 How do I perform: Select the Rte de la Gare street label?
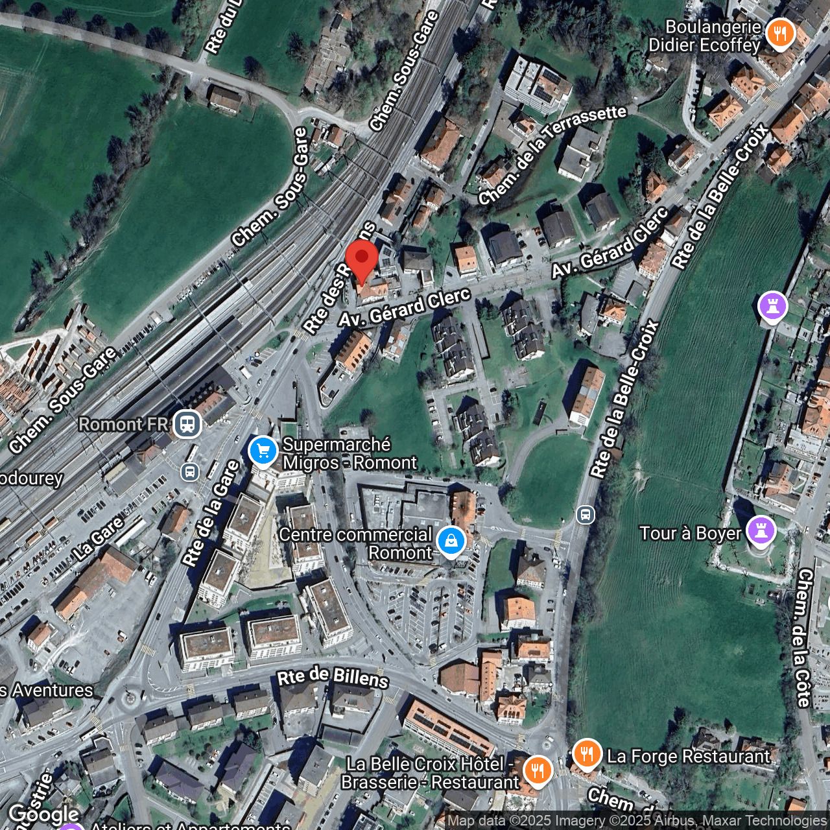210,514
